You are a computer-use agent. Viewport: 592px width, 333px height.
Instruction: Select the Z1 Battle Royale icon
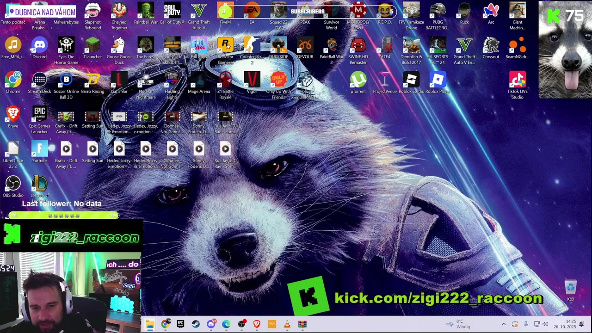pos(225,86)
